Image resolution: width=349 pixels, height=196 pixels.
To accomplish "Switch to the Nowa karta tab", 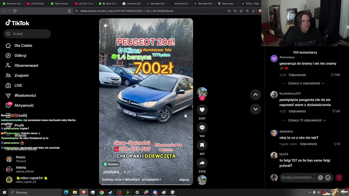I will click(x=226, y=4).
